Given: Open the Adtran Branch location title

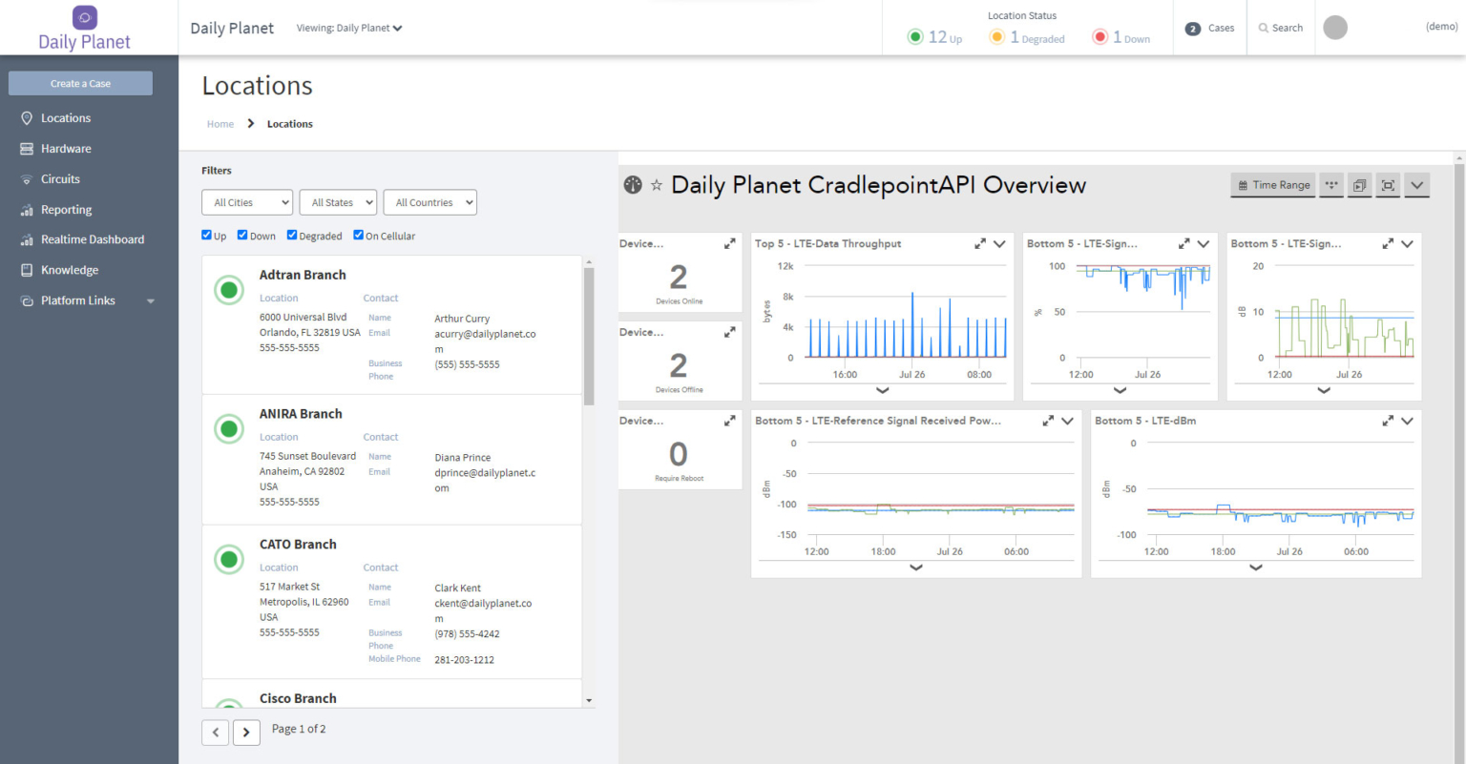Looking at the screenshot, I should pyautogui.click(x=303, y=275).
